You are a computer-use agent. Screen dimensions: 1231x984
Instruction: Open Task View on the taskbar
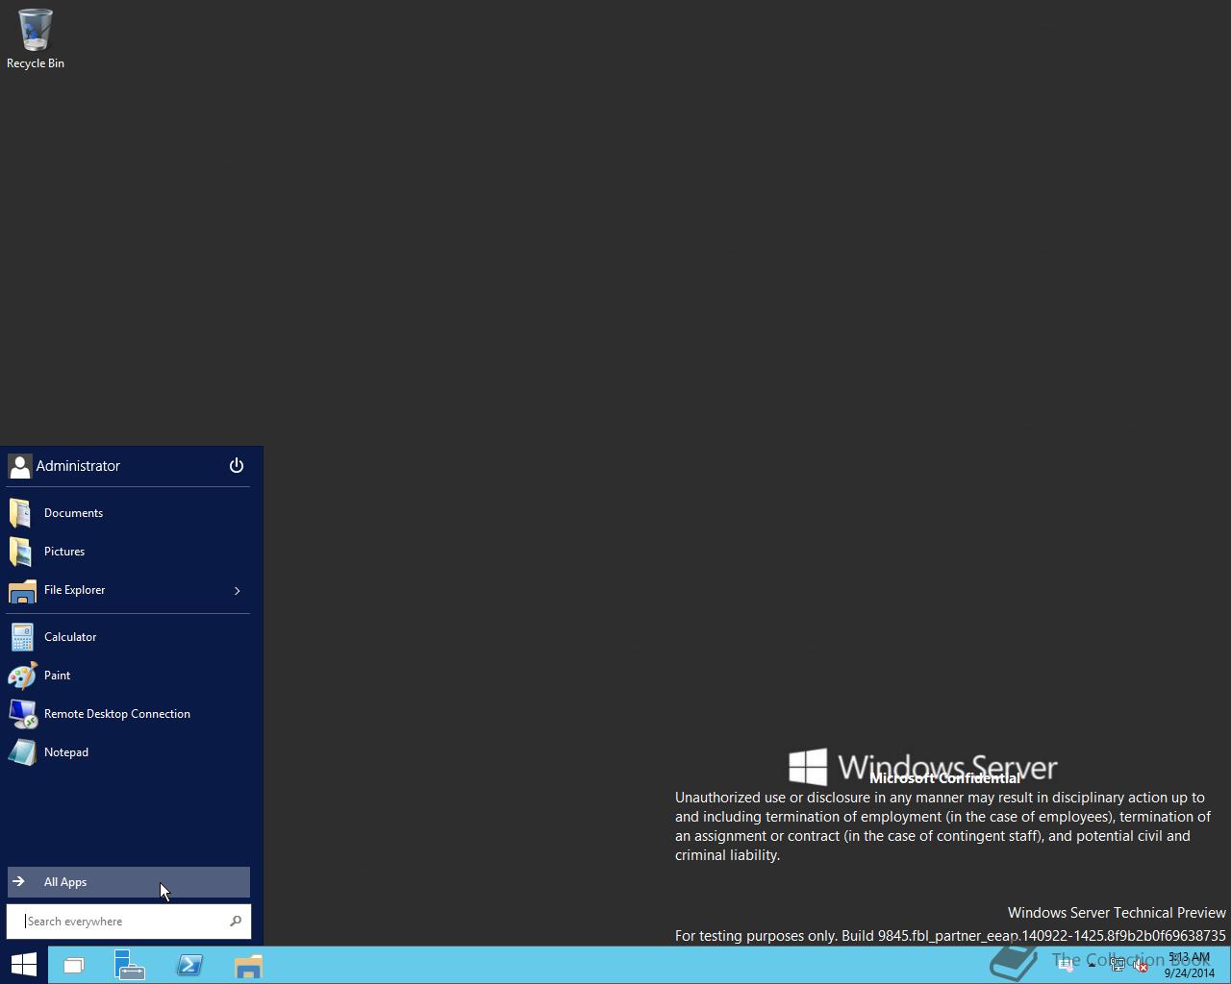coord(73,965)
